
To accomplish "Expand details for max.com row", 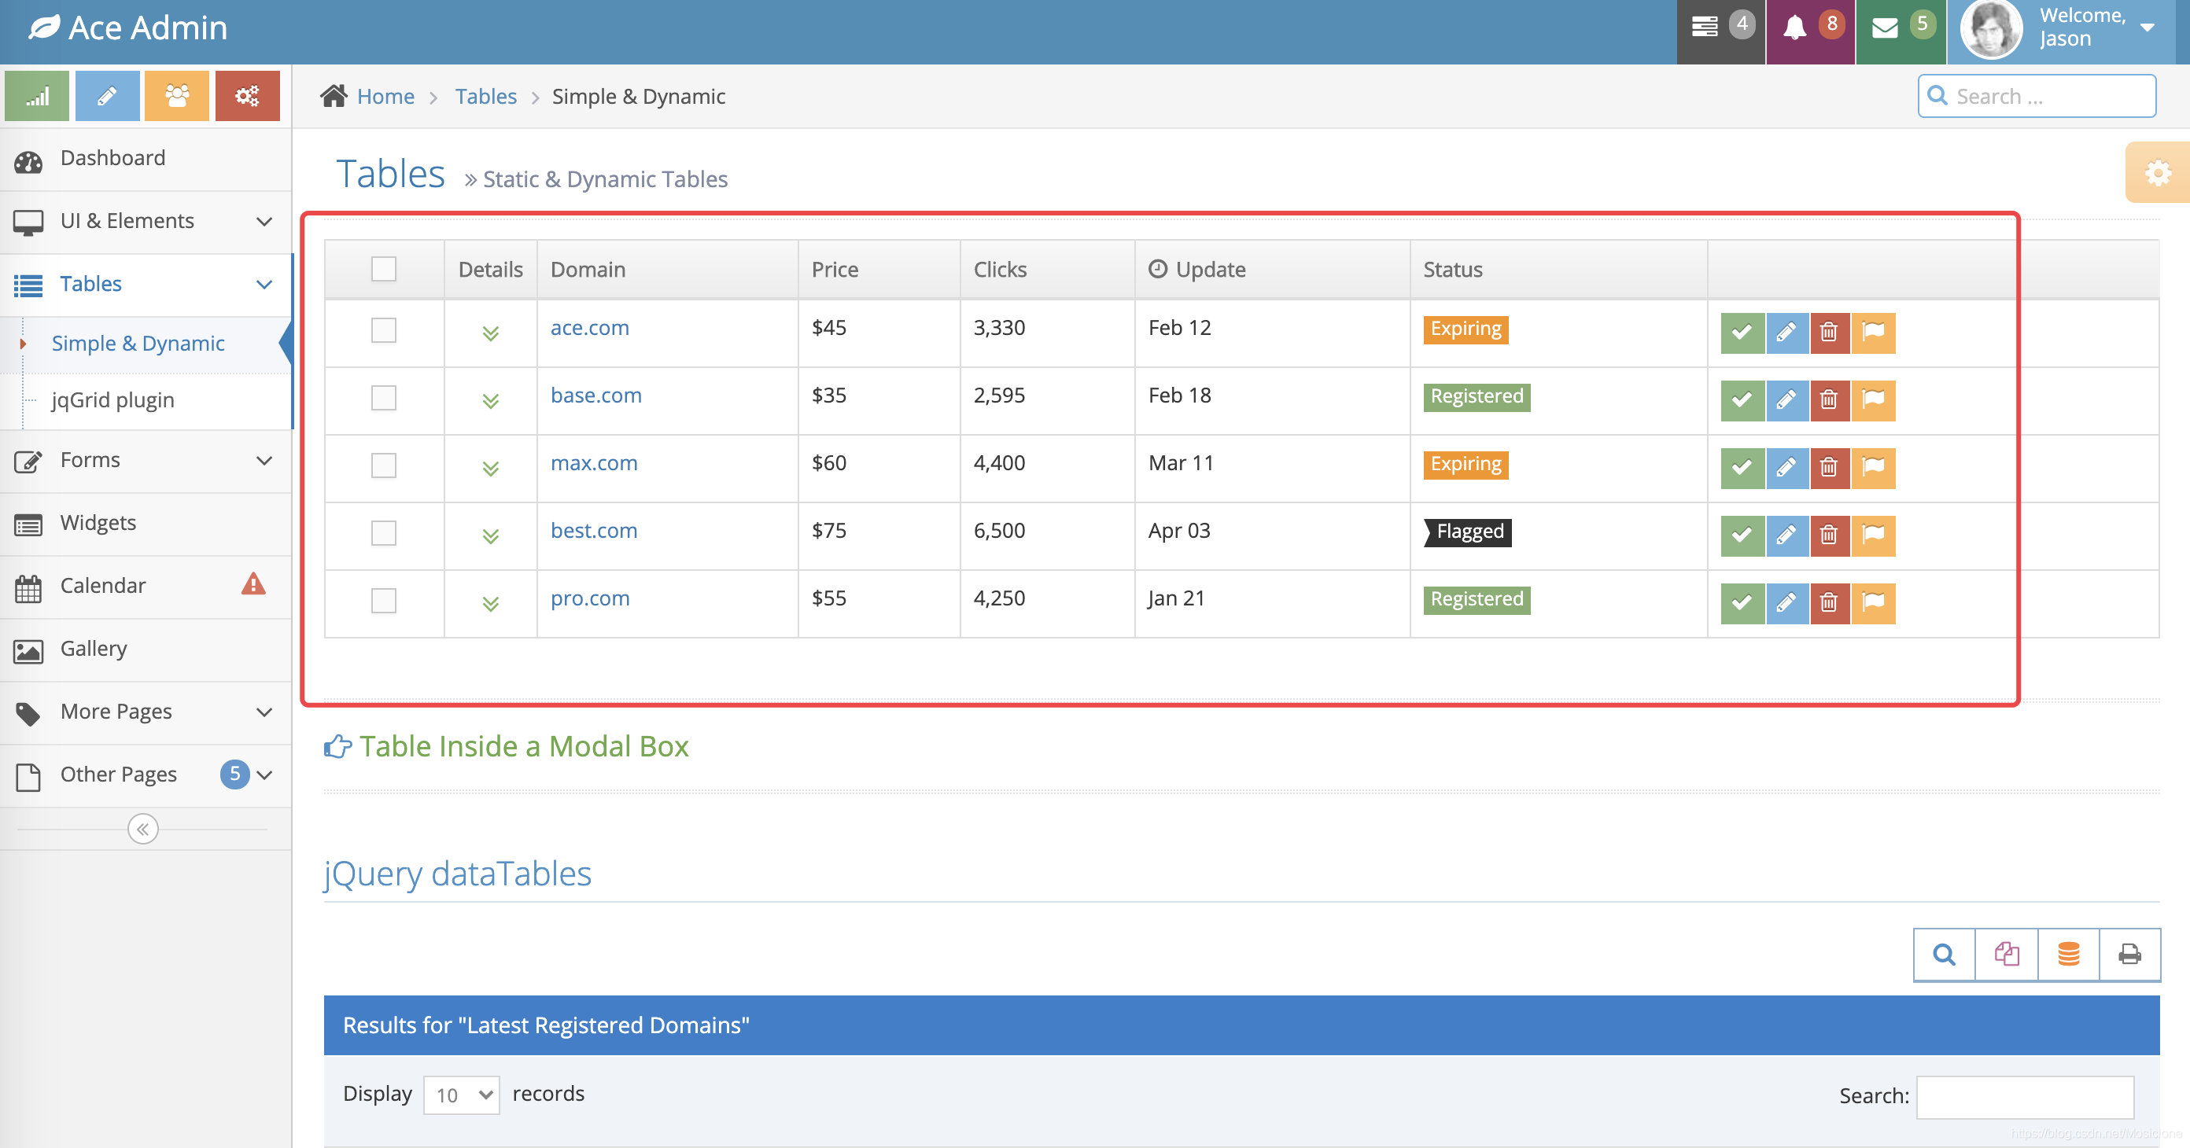I will click(491, 468).
